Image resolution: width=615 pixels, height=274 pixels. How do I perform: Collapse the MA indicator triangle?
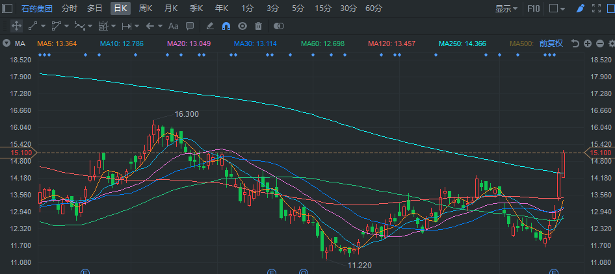tap(7, 44)
